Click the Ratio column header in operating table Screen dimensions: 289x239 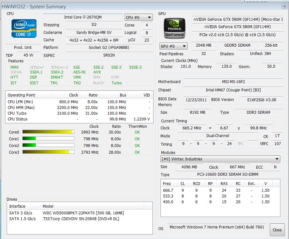click(x=90, y=95)
